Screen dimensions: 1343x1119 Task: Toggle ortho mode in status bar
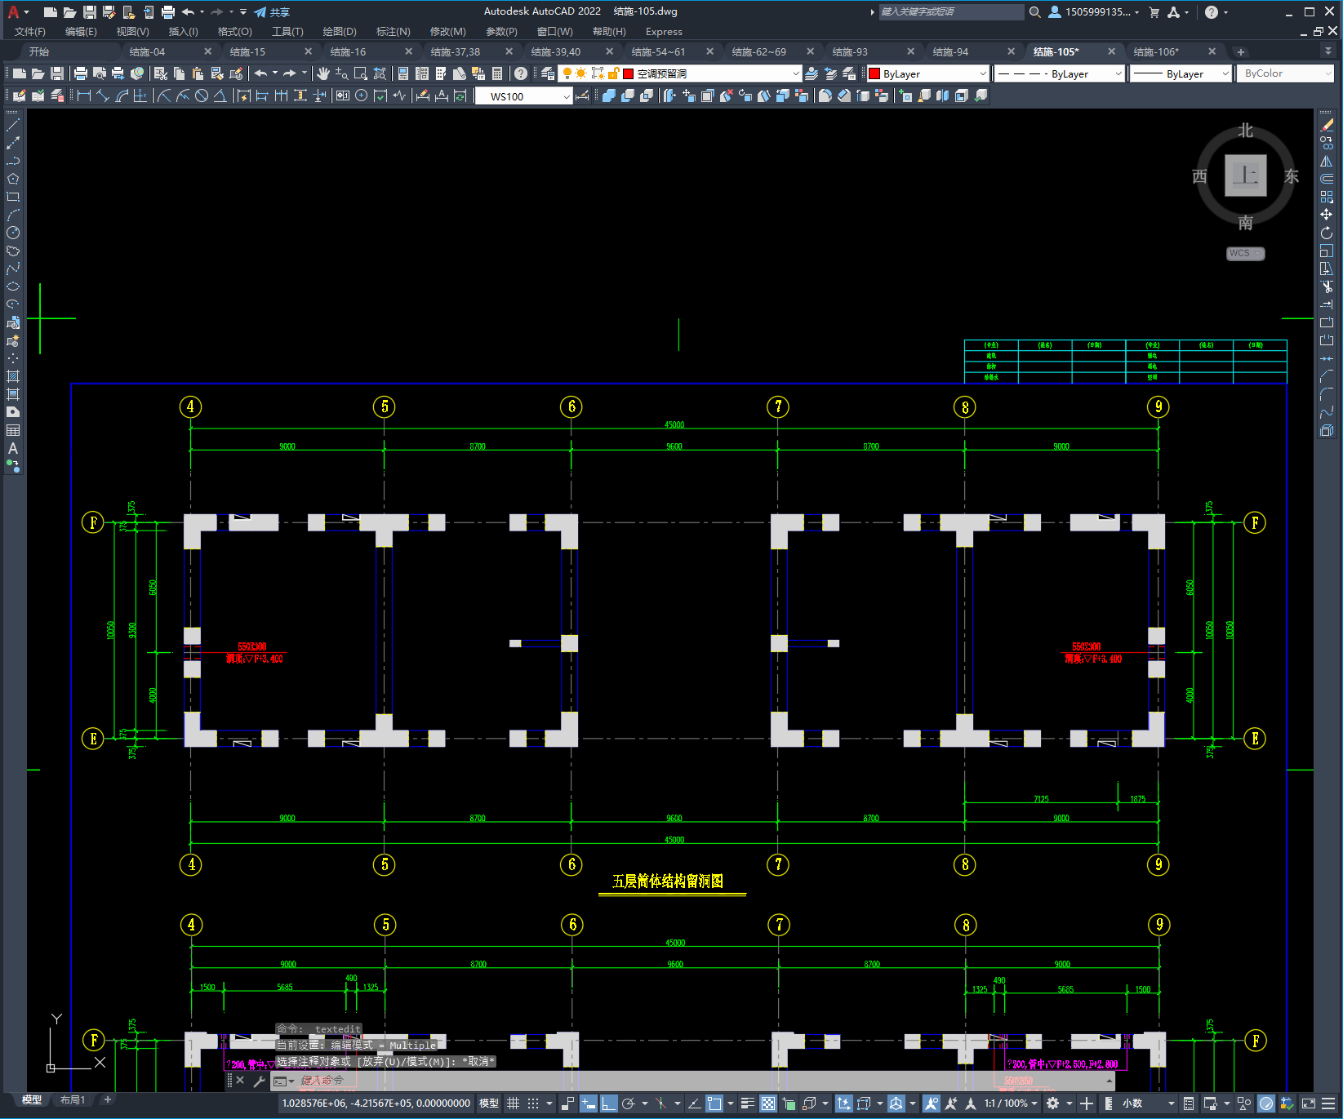(x=609, y=1103)
